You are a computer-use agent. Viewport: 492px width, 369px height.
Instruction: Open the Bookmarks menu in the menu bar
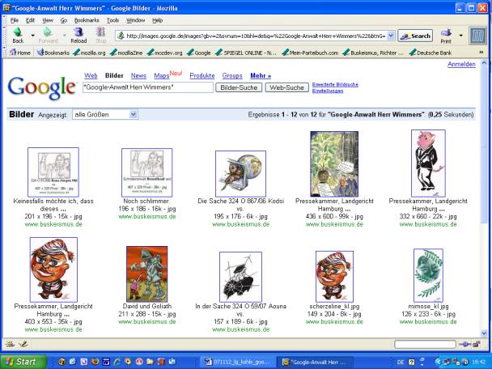(x=87, y=20)
